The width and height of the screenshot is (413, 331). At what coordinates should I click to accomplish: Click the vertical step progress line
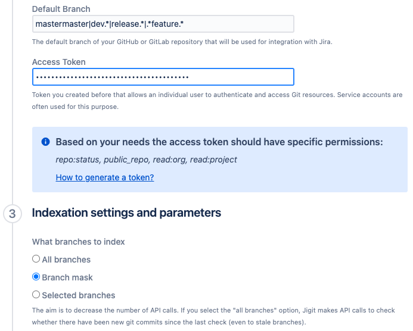(13, 119)
